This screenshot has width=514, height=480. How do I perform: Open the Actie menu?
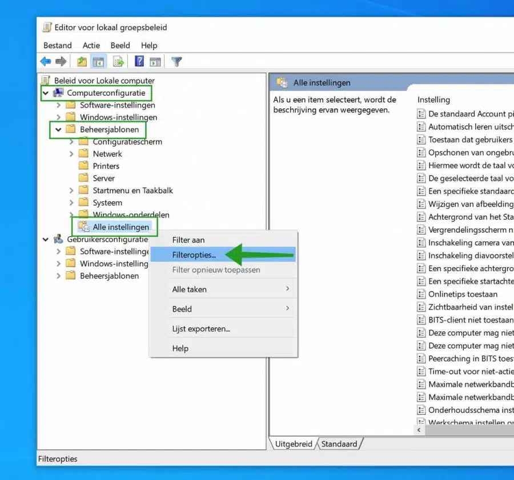coord(91,45)
